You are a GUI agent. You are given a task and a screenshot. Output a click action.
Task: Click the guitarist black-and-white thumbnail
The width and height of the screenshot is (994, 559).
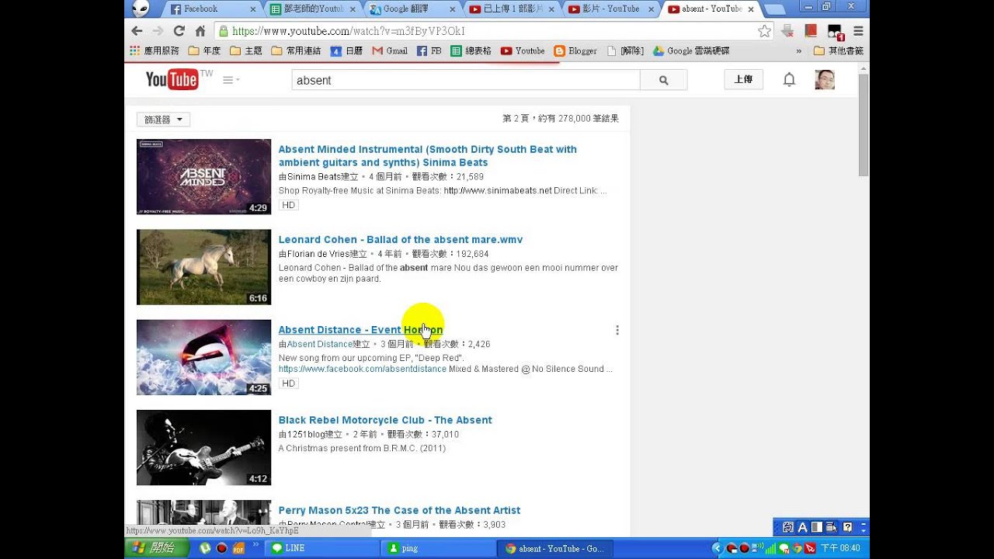(203, 447)
